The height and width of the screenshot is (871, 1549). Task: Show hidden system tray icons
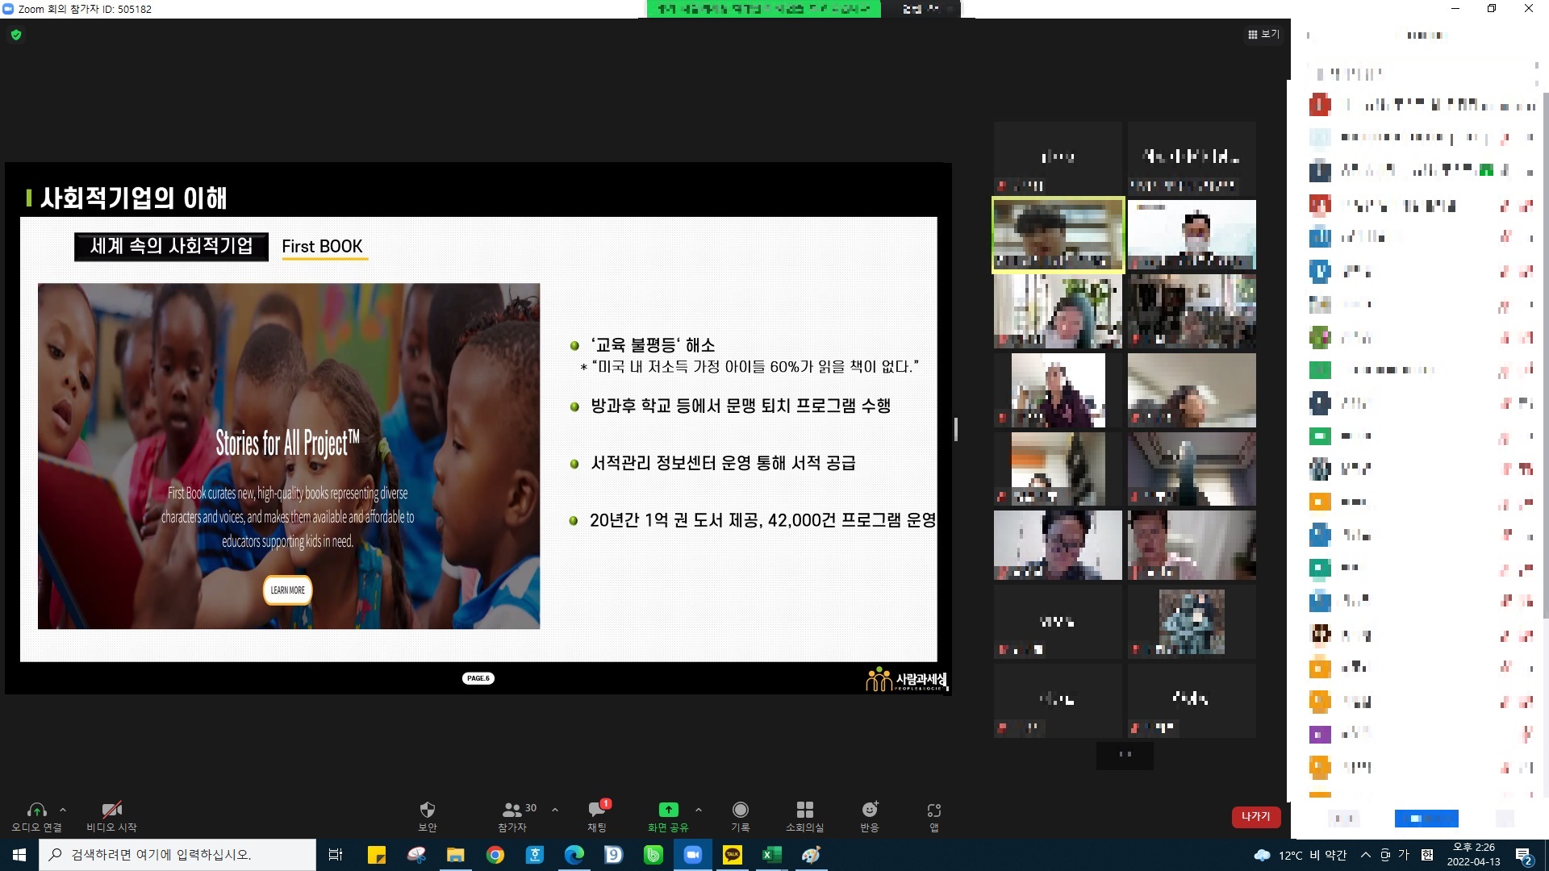[x=1366, y=855]
